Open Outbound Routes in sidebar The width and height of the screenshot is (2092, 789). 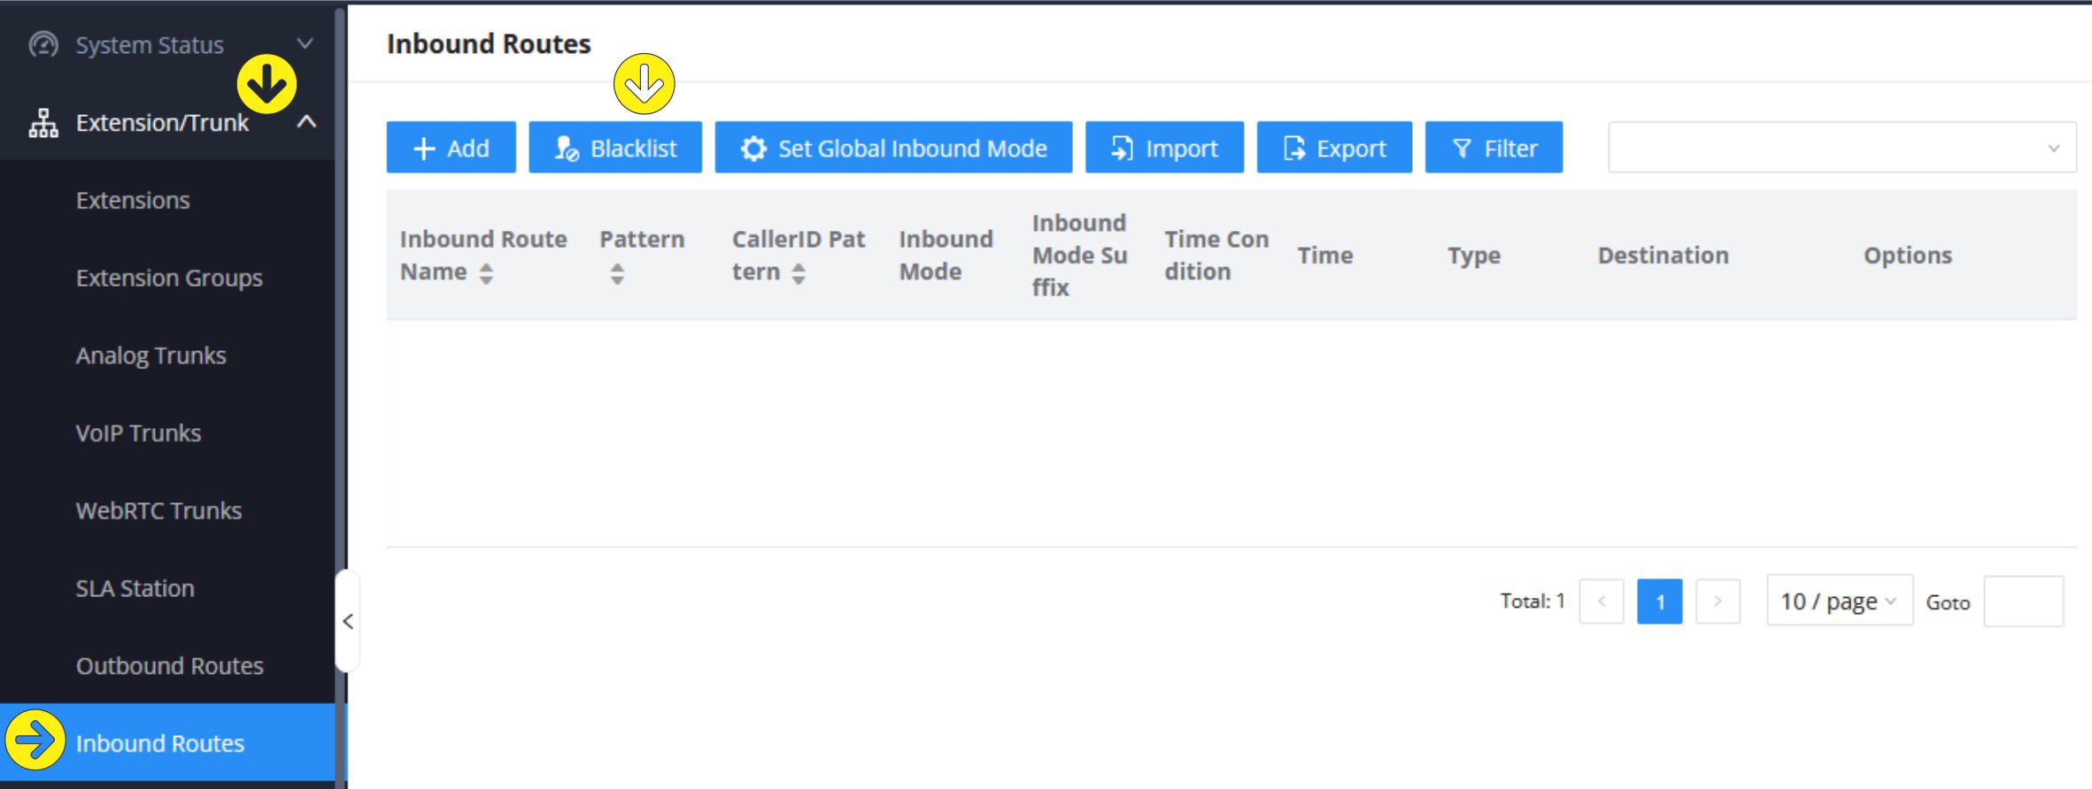coord(169,666)
